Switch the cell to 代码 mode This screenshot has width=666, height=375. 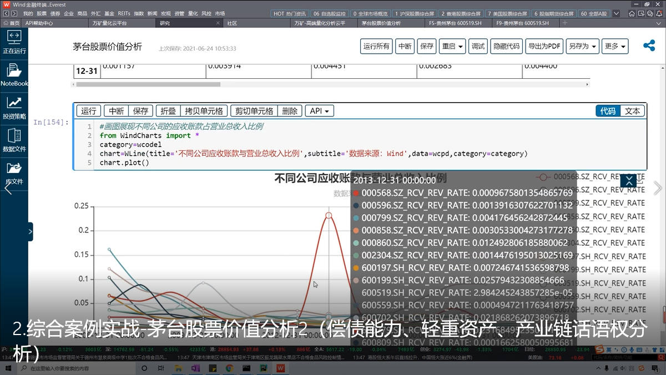(608, 111)
